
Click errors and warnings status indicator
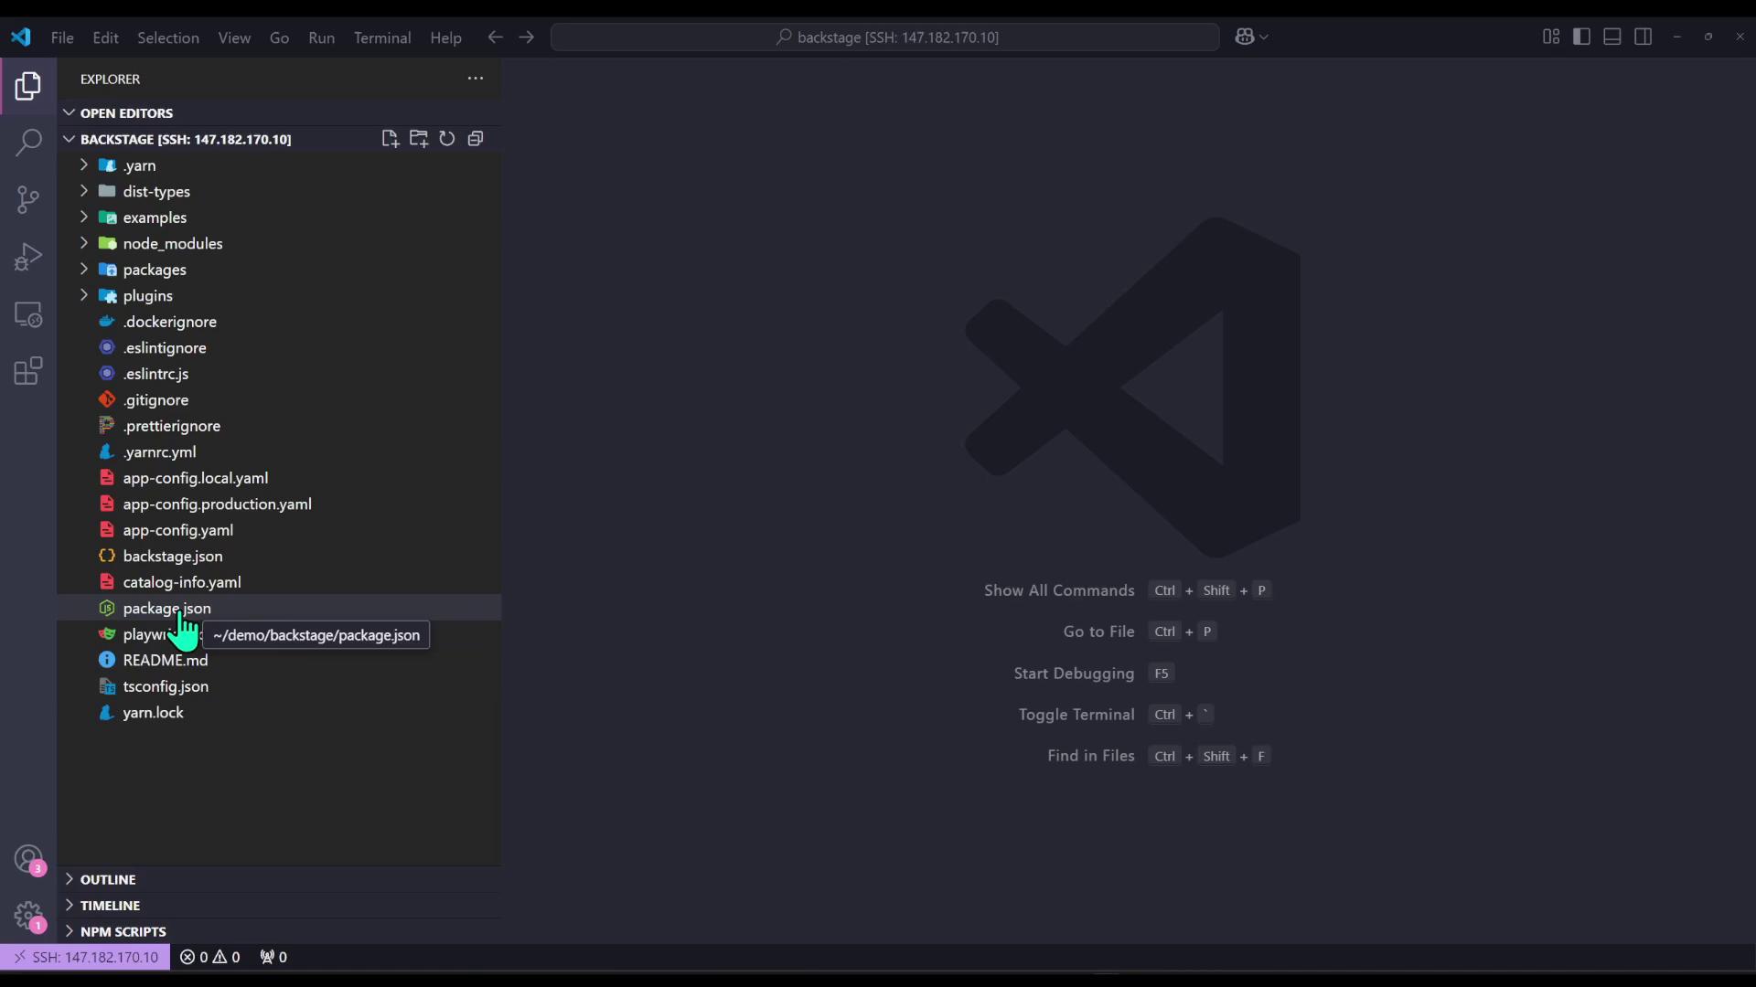tap(210, 957)
